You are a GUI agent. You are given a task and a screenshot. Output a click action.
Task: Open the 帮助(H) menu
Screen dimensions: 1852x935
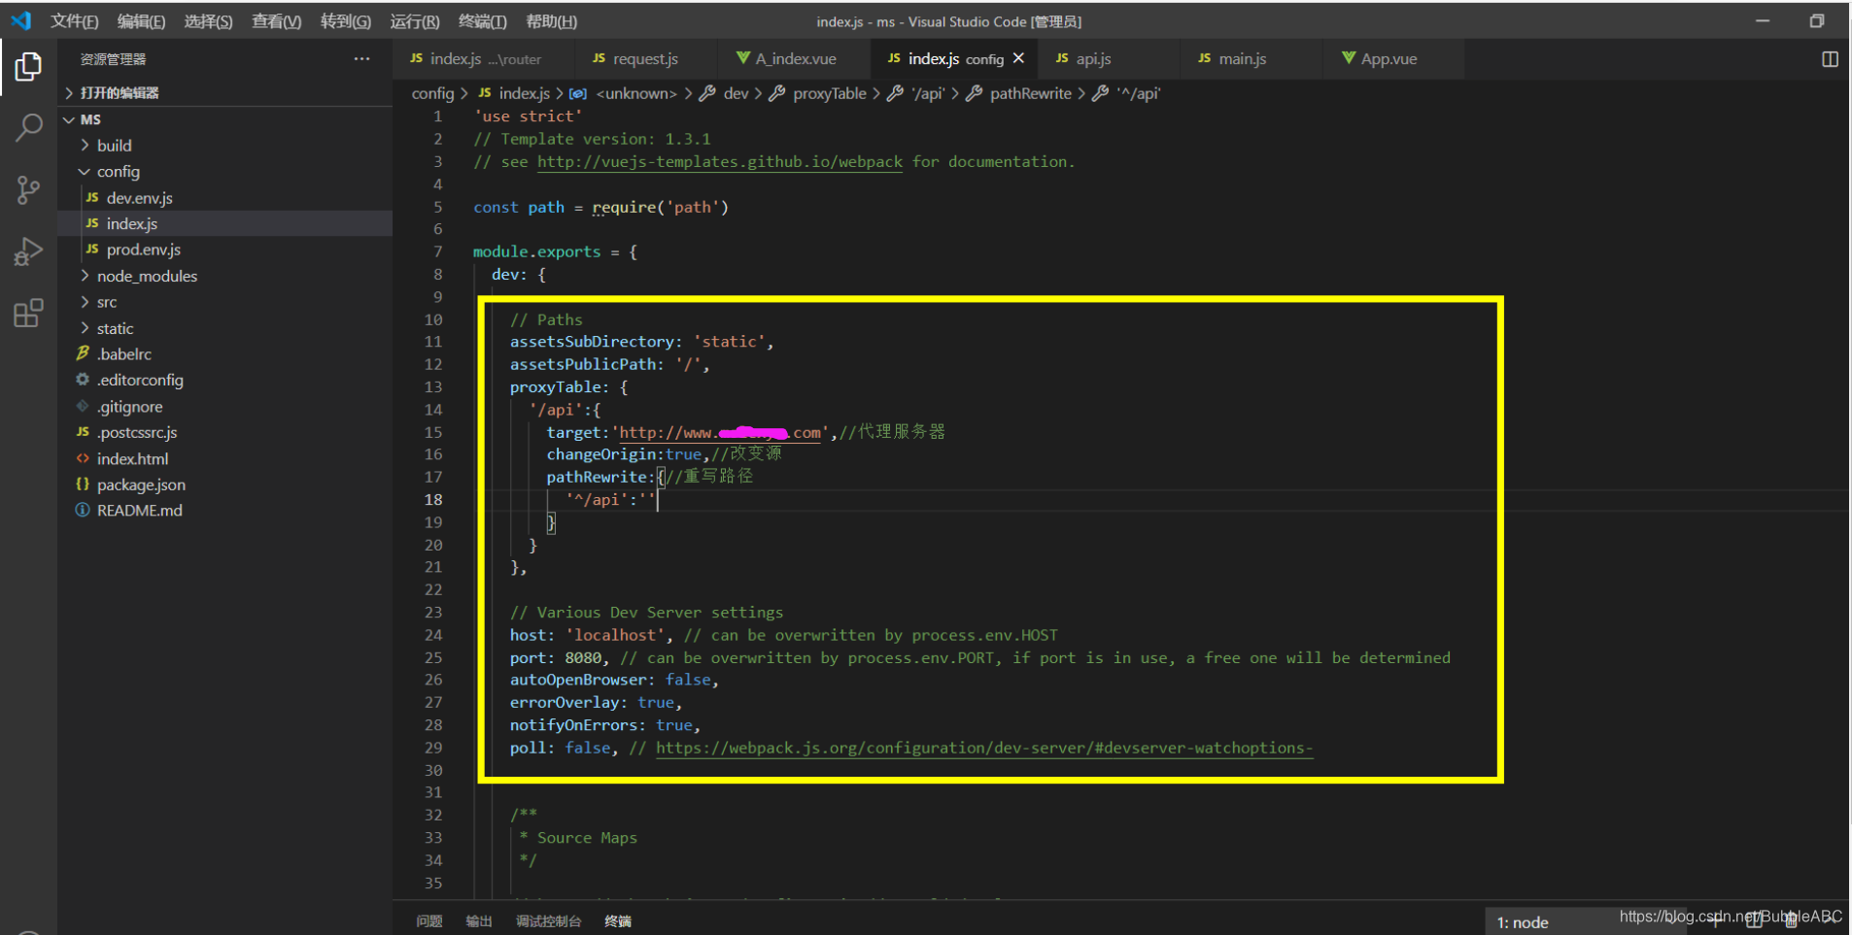tap(551, 21)
